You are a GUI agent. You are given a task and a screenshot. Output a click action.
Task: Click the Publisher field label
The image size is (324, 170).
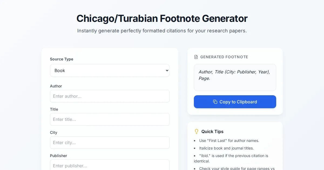click(58, 156)
